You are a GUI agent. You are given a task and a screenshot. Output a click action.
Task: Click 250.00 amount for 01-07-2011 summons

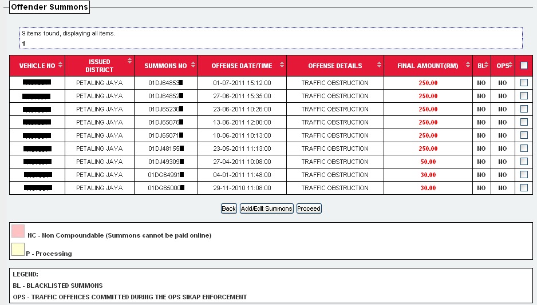pos(428,83)
